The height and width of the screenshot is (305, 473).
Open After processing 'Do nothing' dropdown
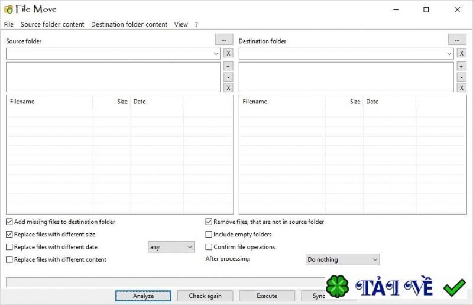click(x=343, y=259)
